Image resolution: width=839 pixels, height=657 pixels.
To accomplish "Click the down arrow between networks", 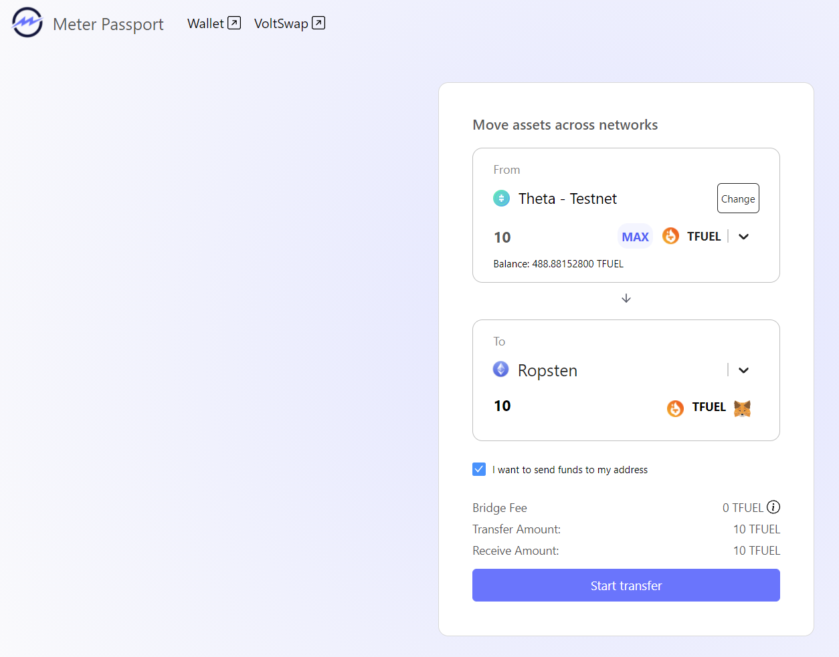I will pos(626,298).
